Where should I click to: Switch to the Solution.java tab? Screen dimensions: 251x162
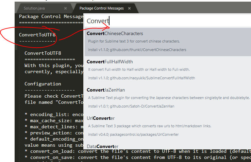click(34, 8)
